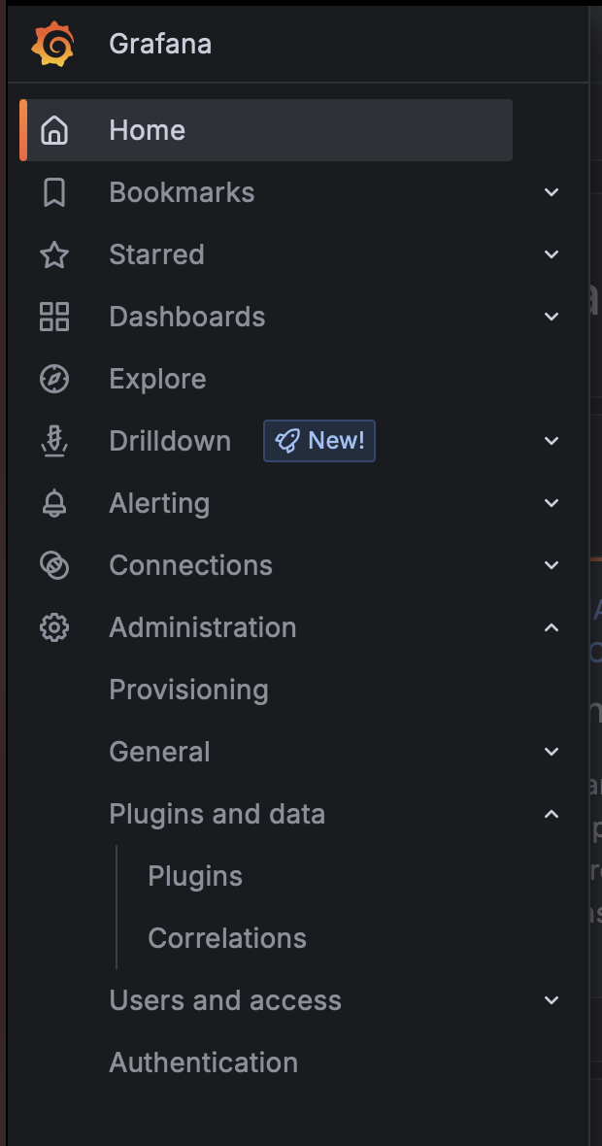Open the Authentication settings
The height and width of the screenshot is (1146, 602).
pos(203,1062)
